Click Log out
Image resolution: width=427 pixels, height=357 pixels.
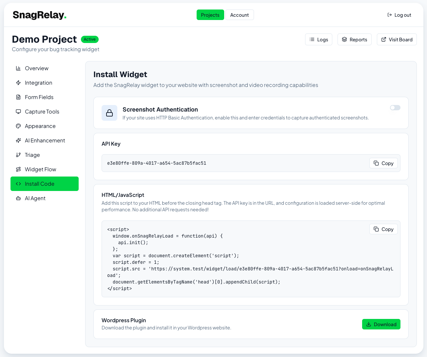[399, 15]
